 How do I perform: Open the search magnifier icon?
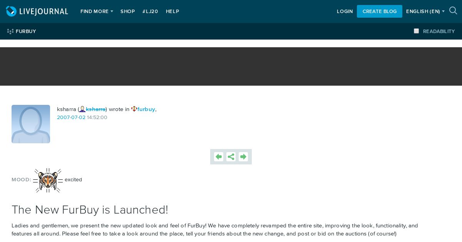pos(453,11)
